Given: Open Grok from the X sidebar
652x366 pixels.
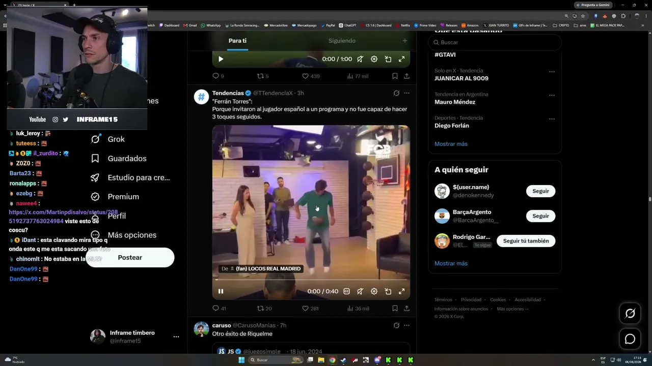Looking at the screenshot, I should coord(107,139).
